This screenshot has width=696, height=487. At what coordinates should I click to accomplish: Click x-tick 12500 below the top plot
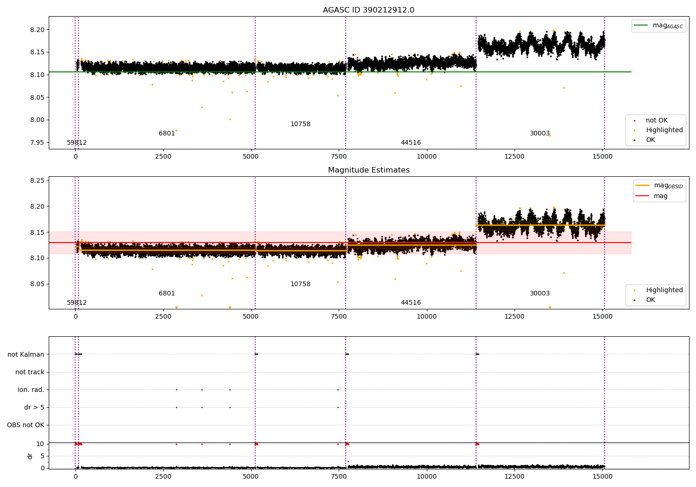pyautogui.click(x=515, y=157)
